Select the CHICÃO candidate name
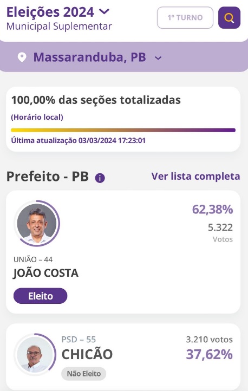Image resolution: width=248 pixels, height=391 pixels. tap(87, 354)
